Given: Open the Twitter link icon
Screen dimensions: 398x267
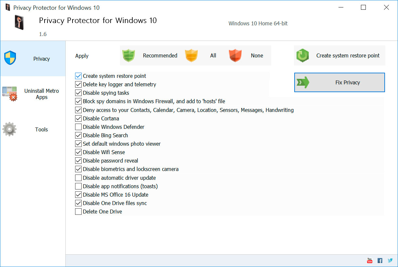Looking at the screenshot, I should (x=390, y=261).
